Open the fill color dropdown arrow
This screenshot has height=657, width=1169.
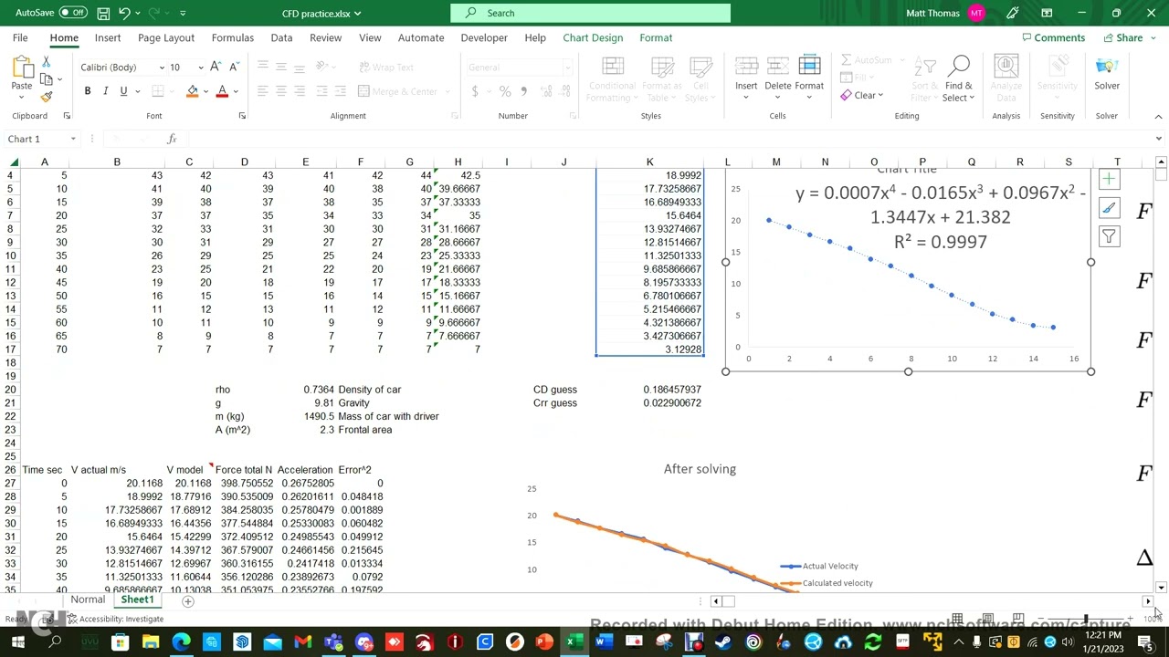coord(205,91)
